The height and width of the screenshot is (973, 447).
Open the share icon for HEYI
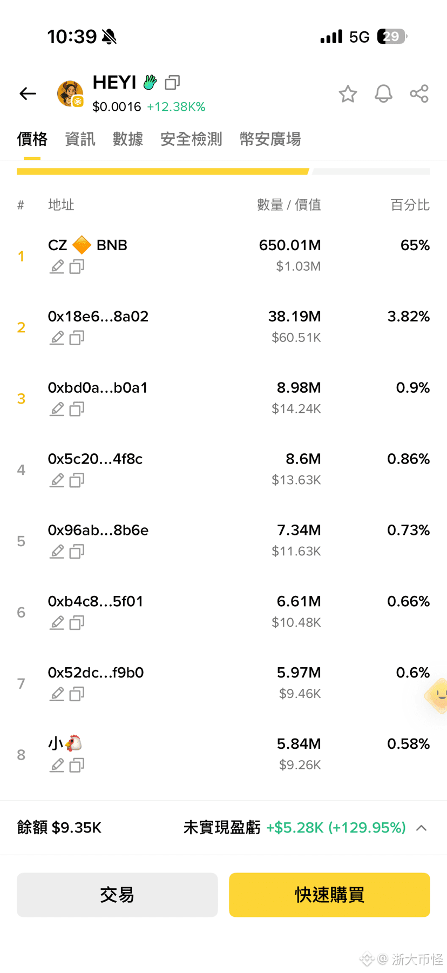[419, 94]
